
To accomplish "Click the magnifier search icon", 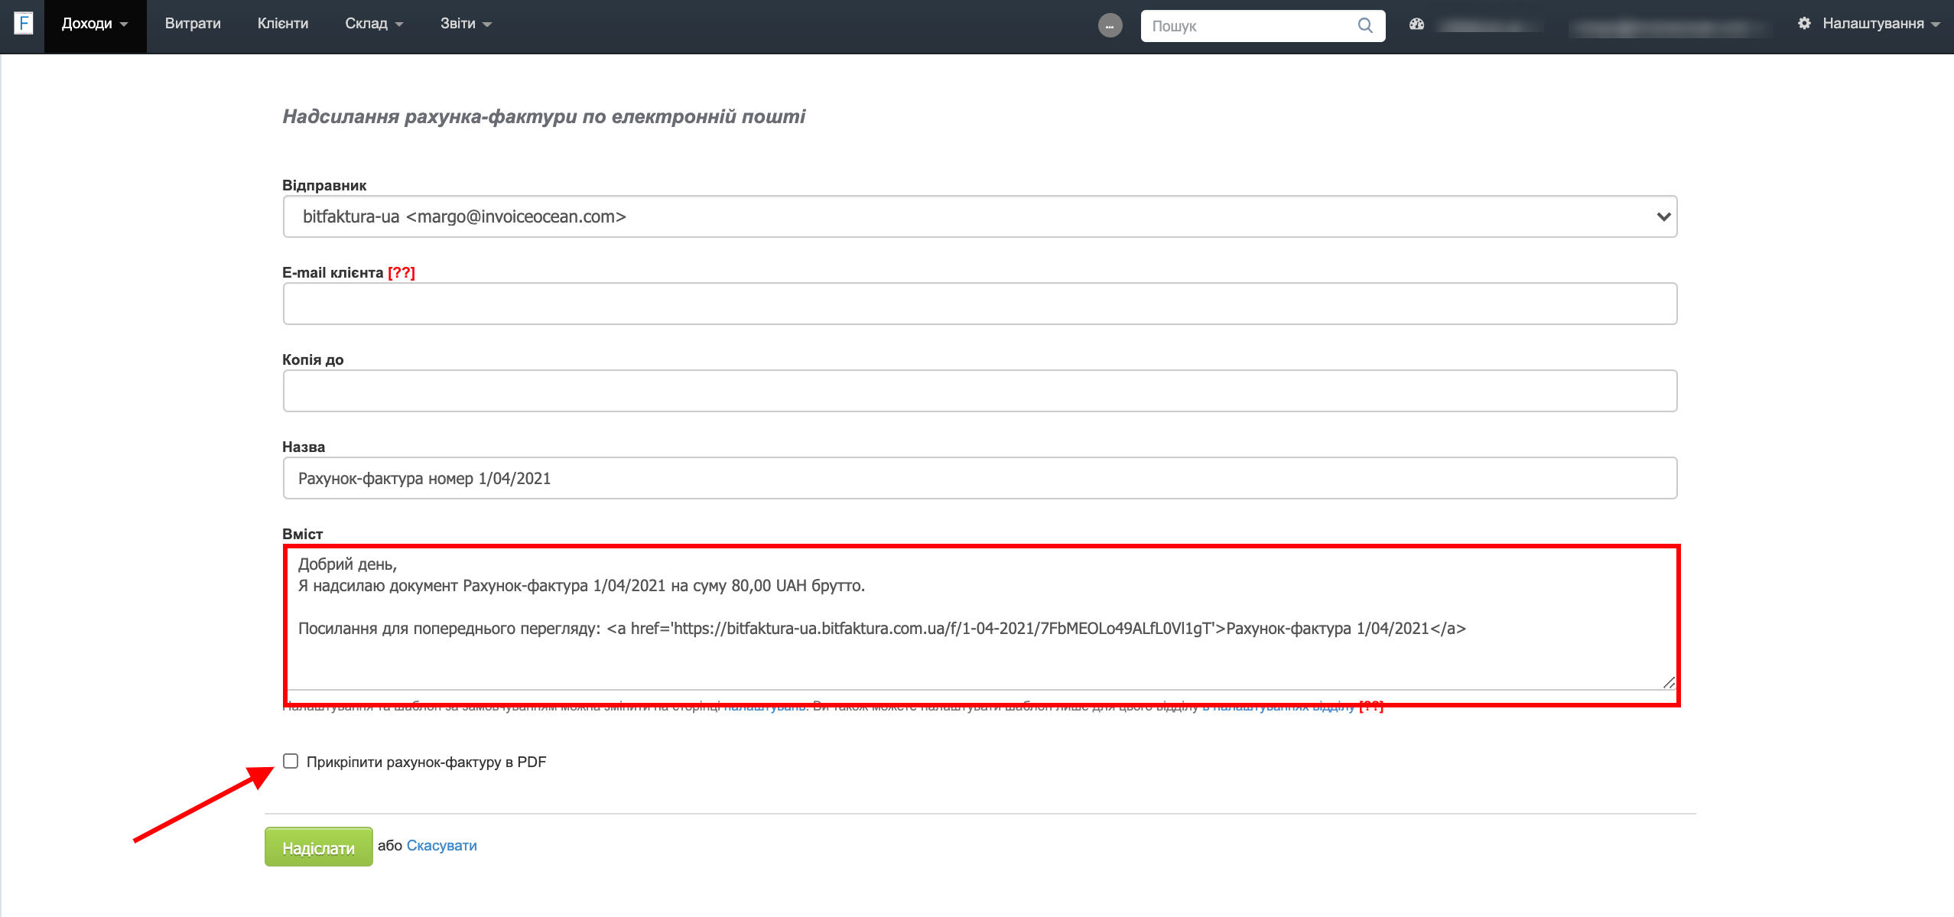I will (x=1365, y=26).
